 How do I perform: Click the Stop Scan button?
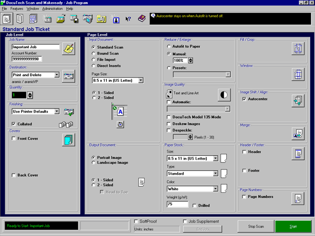[256, 227]
